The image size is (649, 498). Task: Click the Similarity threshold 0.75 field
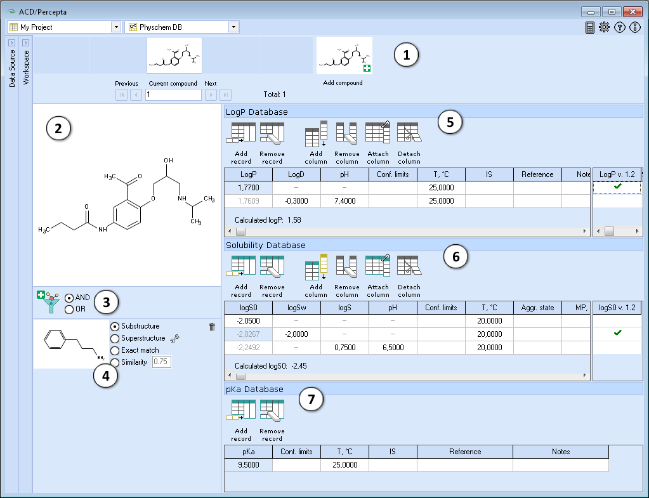click(x=161, y=362)
